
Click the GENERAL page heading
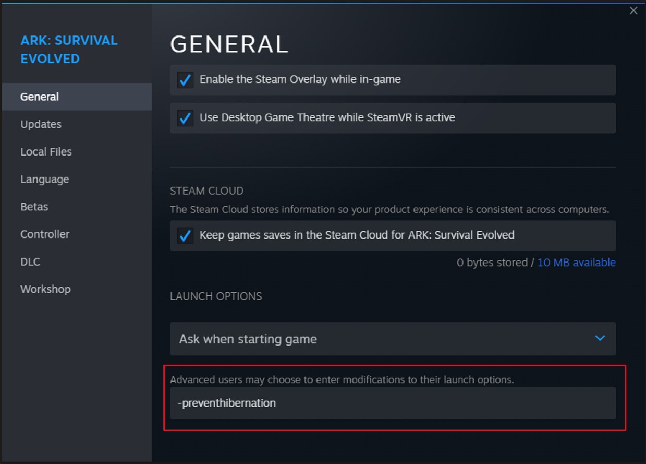tap(229, 45)
